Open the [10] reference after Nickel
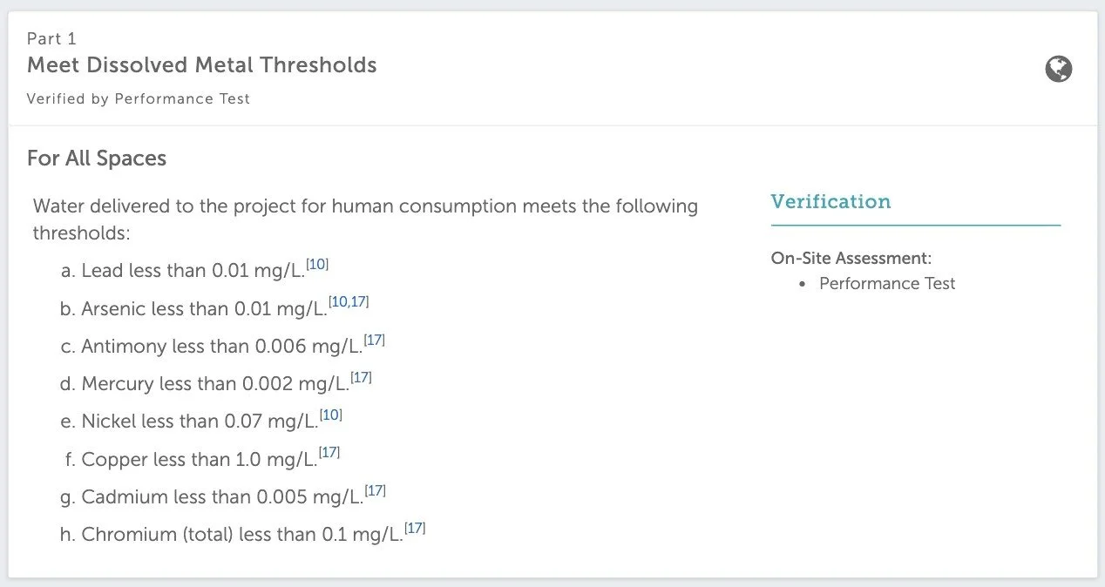 point(331,415)
